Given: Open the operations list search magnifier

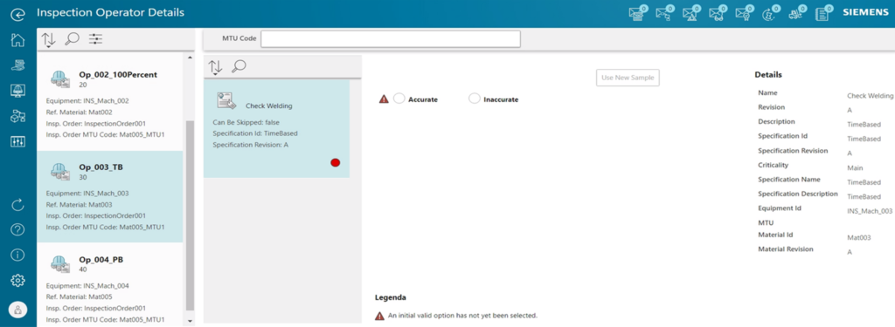Looking at the screenshot, I should pyautogui.click(x=72, y=38).
